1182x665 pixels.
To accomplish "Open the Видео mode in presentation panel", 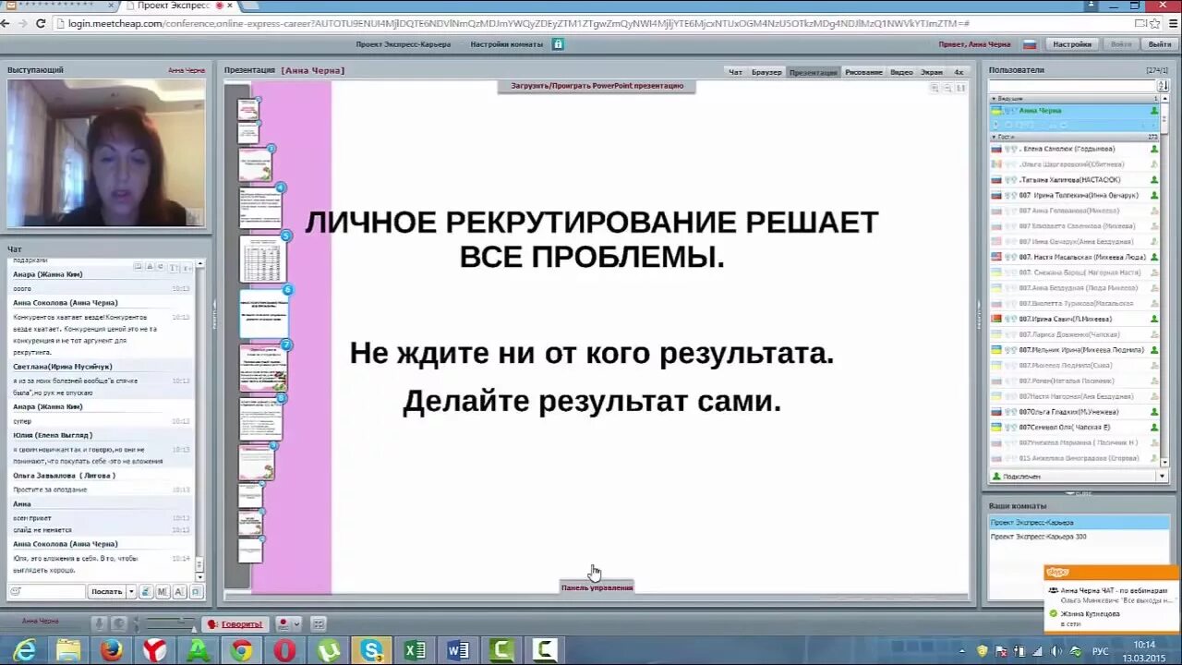I will tap(900, 70).
